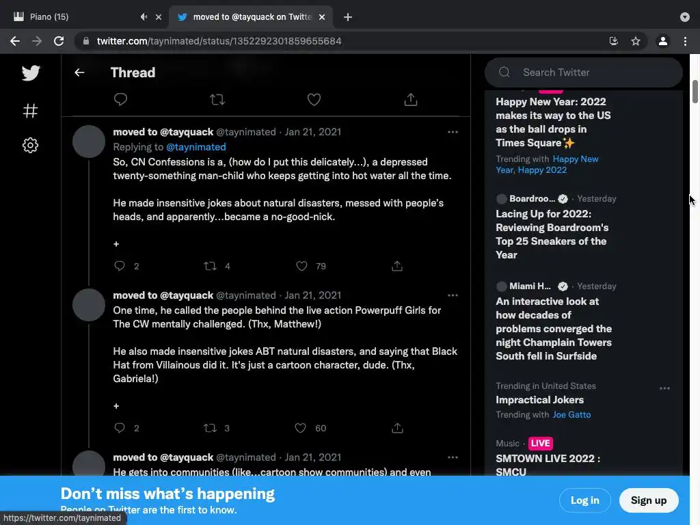
Task: Like the tweet with 60 likes
Action: pyautogui.click(x=301, y=428)
